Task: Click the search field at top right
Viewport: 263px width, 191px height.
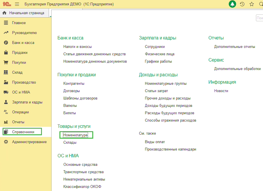Action: pos(260,18)
